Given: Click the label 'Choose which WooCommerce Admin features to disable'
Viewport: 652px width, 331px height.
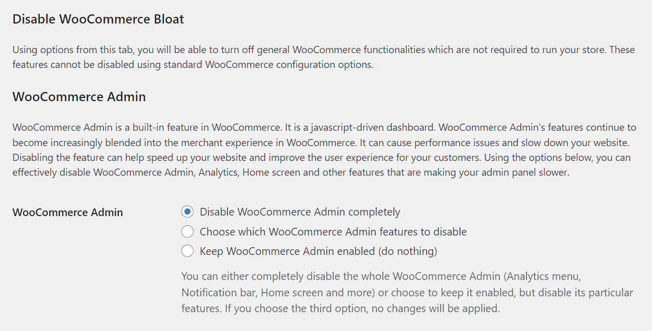Looking at the screenshot, I should [x=334, y=231].
